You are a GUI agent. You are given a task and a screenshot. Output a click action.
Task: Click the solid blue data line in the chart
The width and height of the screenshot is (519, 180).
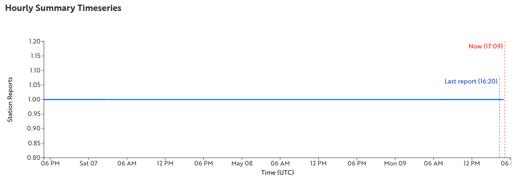249,99
